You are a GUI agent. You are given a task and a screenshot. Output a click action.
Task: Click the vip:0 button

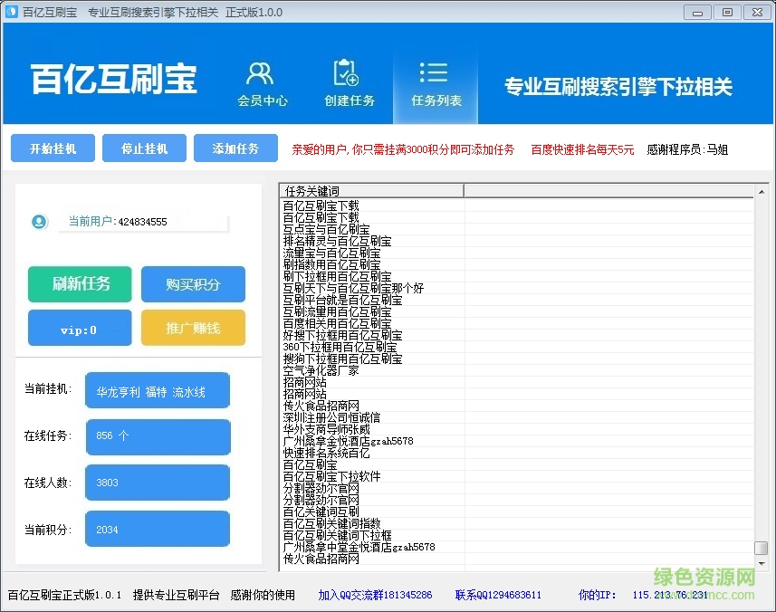80,329
